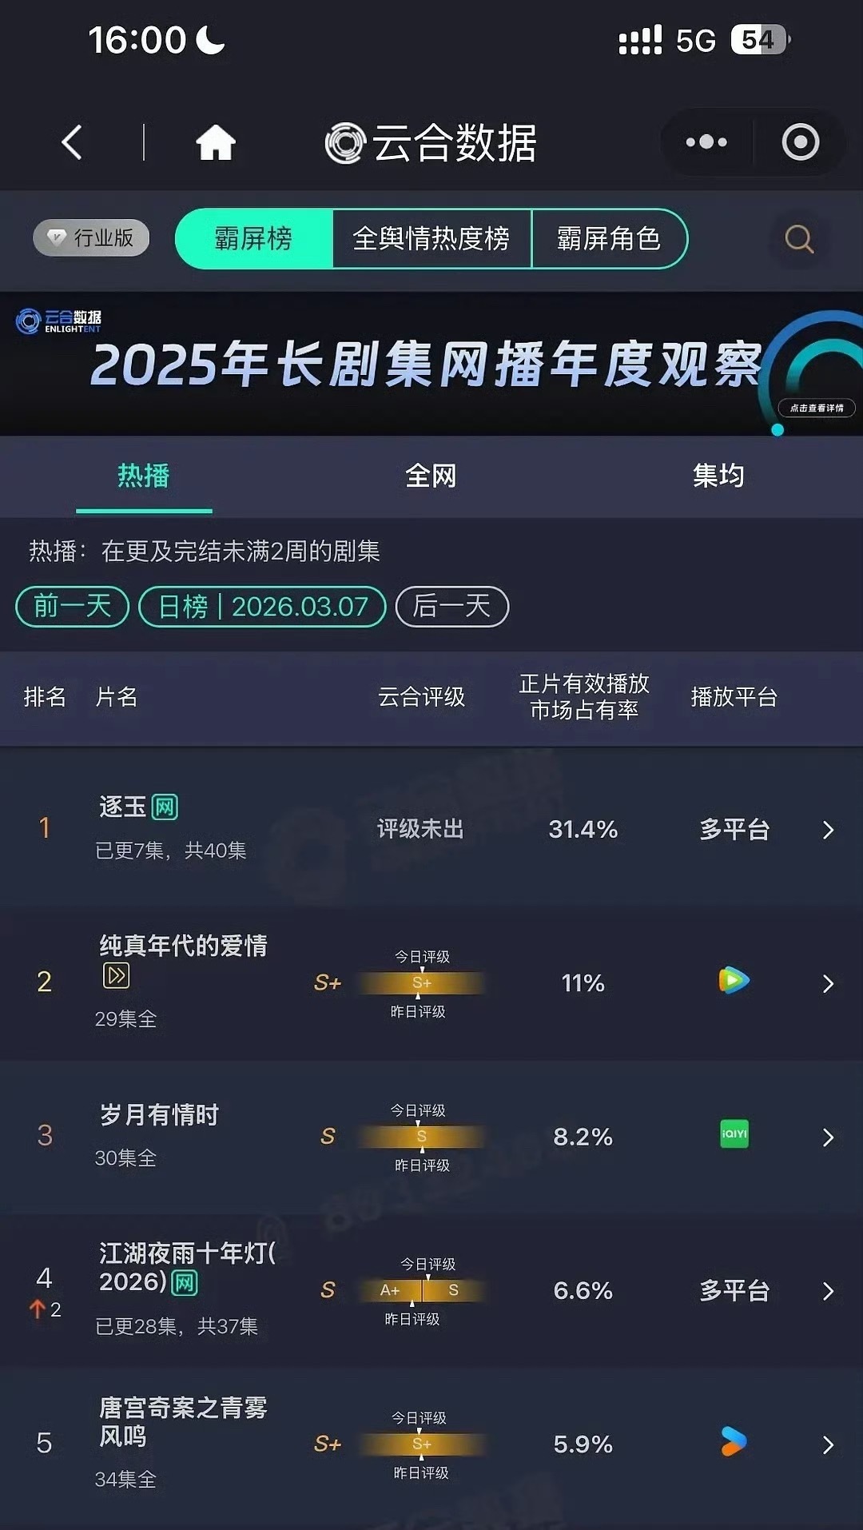Open the 集均 tab

click(718, 475)
